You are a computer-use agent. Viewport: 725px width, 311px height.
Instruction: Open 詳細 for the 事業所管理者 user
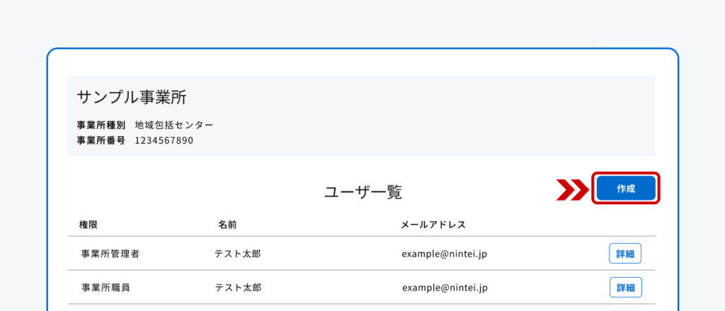[625, 253]
